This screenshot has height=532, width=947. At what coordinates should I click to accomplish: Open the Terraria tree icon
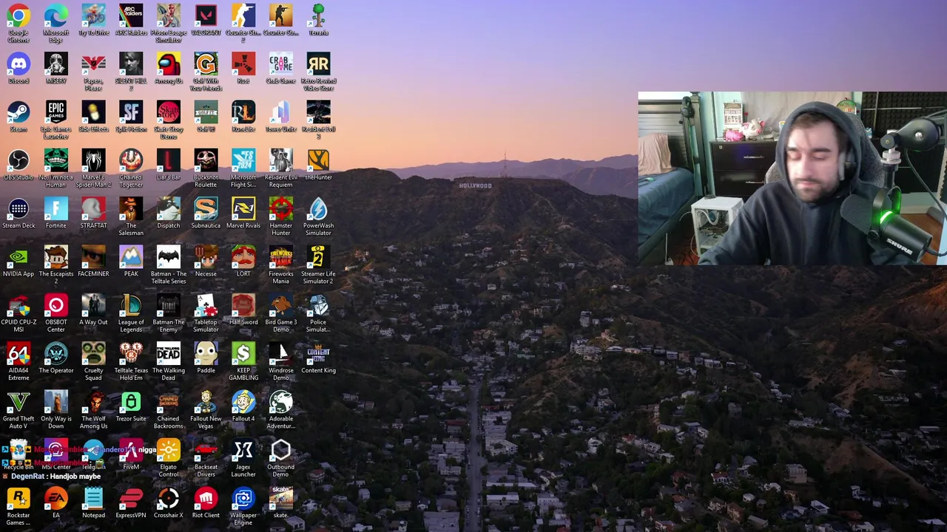tap(318, 16)
